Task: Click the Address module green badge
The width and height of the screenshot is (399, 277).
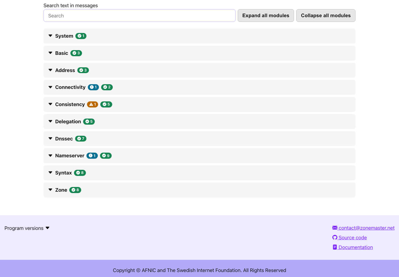Action: (83, 70)
